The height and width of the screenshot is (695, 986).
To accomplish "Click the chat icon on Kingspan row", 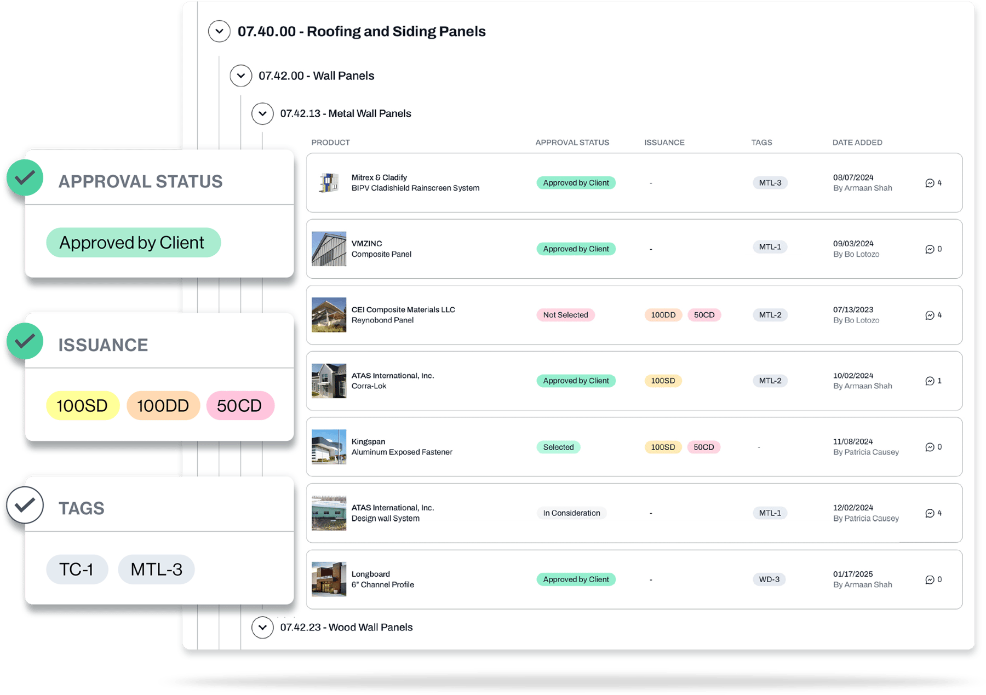I will click(930, 447).
